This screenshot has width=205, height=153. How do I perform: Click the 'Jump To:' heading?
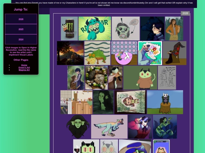point(21,9)
